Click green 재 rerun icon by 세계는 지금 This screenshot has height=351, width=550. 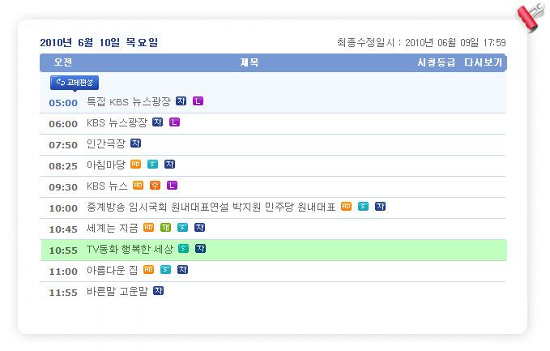click(165, 228)
